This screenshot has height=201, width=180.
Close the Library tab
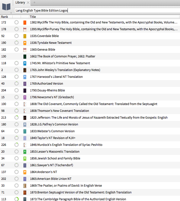pyautogui.click(x=28, y=3)
